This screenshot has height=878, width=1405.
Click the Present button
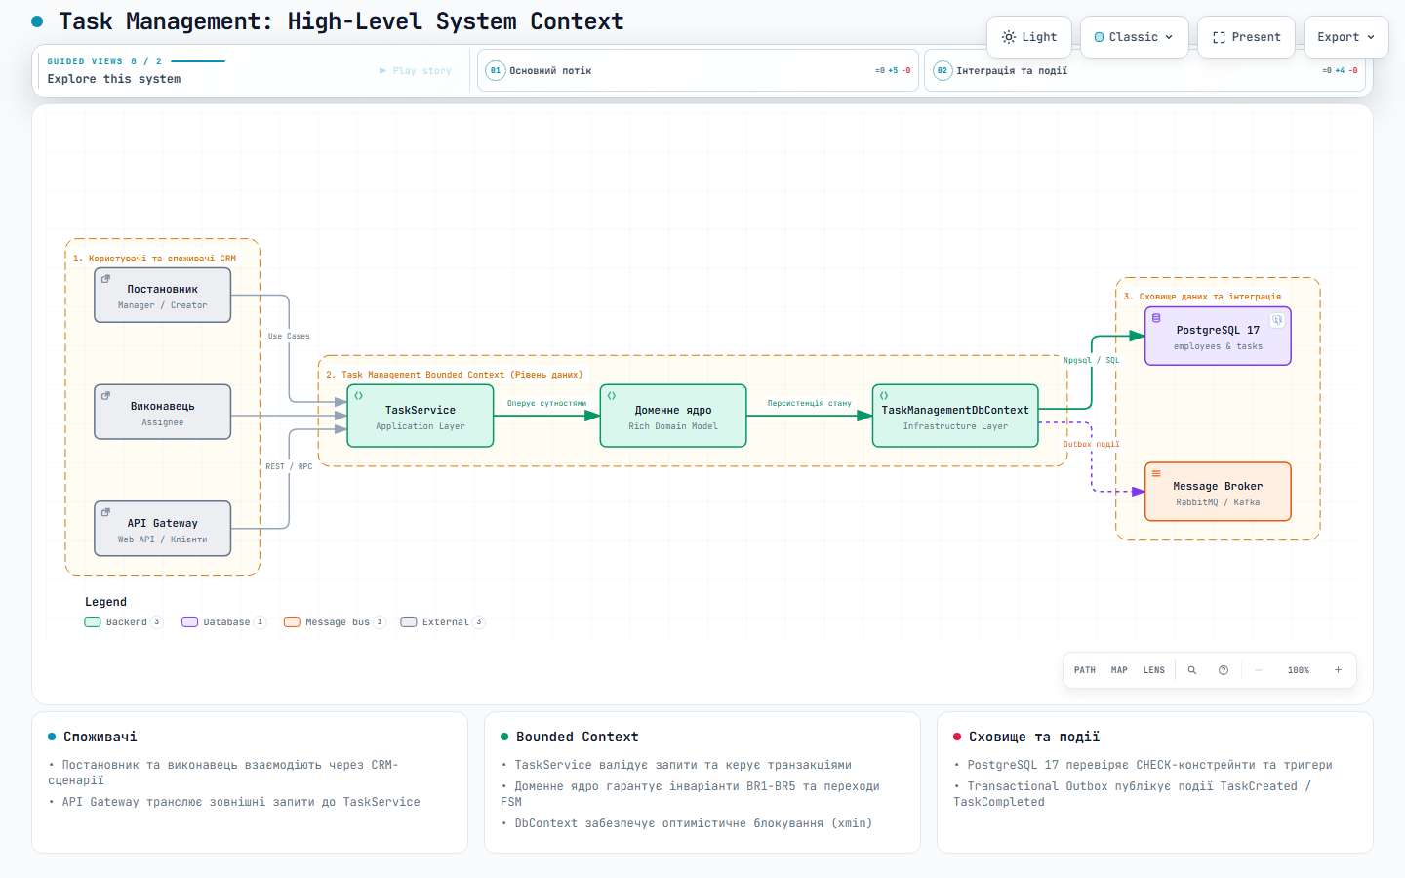(x=1247, y=37)
